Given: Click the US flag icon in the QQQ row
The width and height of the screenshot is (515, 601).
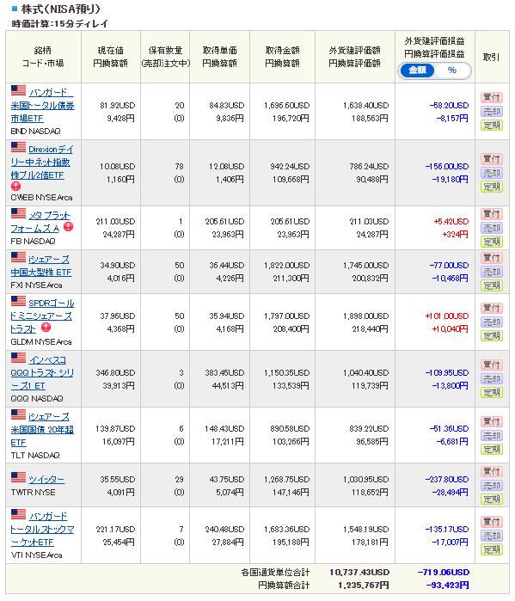Looking at the screenshot, I should (18, 358).
